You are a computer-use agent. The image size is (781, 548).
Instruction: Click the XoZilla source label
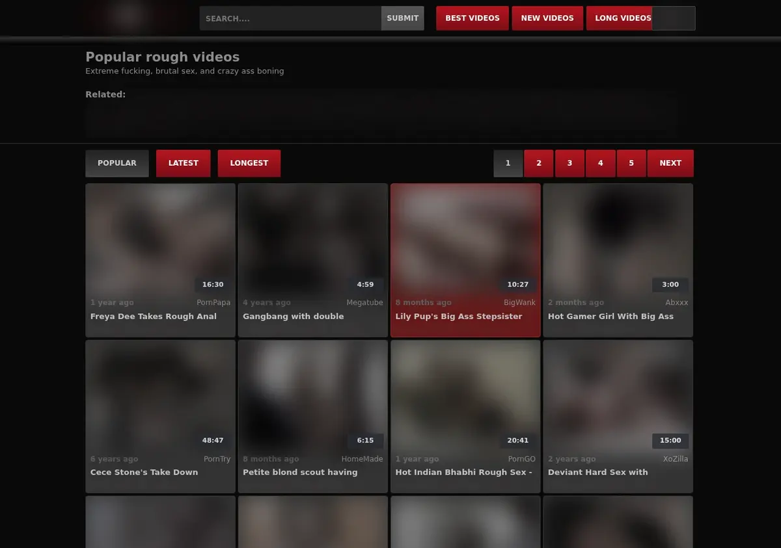676,459
